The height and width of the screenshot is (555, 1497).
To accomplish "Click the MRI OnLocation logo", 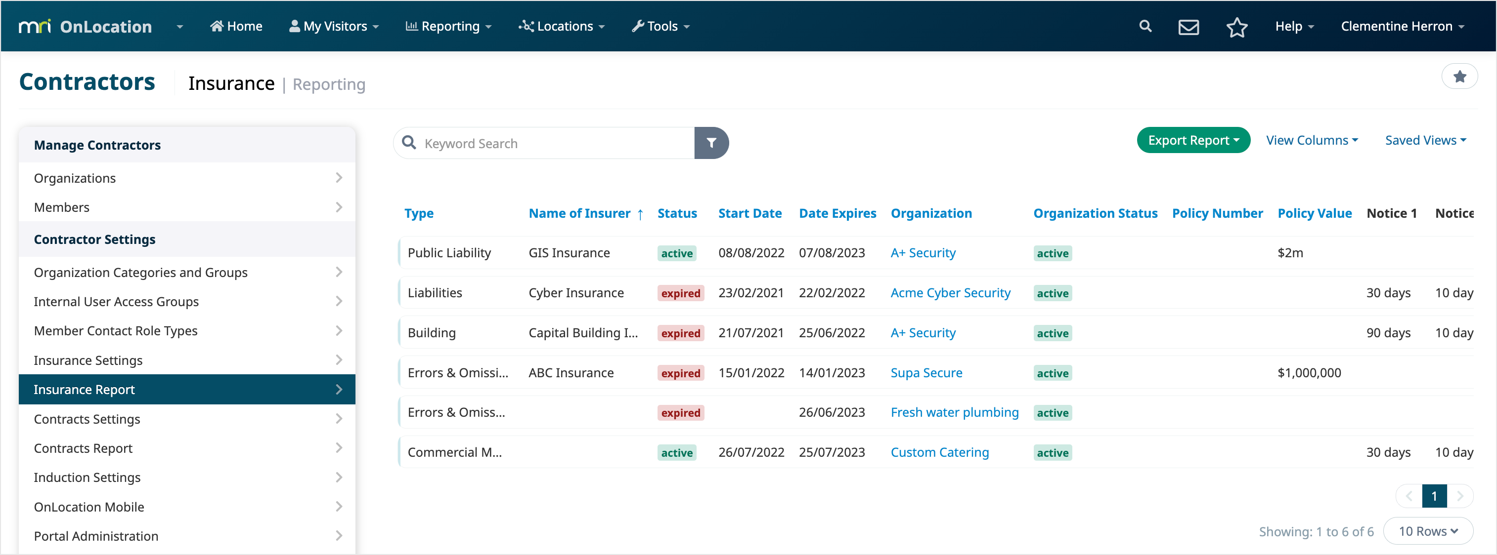I will click(86, 27).
